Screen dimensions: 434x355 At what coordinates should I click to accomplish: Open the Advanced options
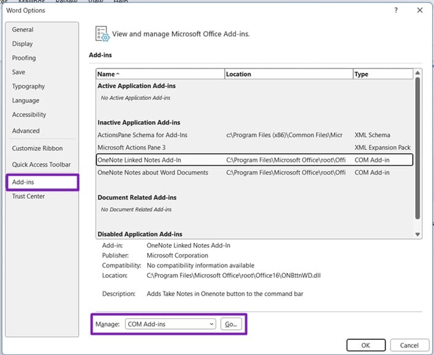pyautogui.click(x=26, y=130)
